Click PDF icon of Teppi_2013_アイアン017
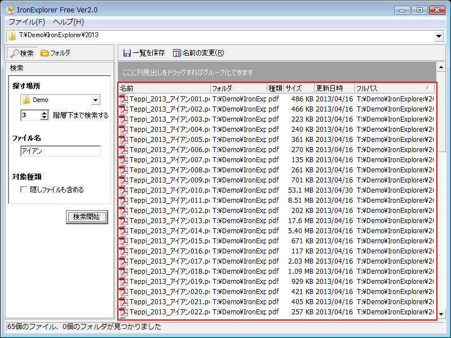Viewport: 451px width, 338px height. tap(123, 261)
